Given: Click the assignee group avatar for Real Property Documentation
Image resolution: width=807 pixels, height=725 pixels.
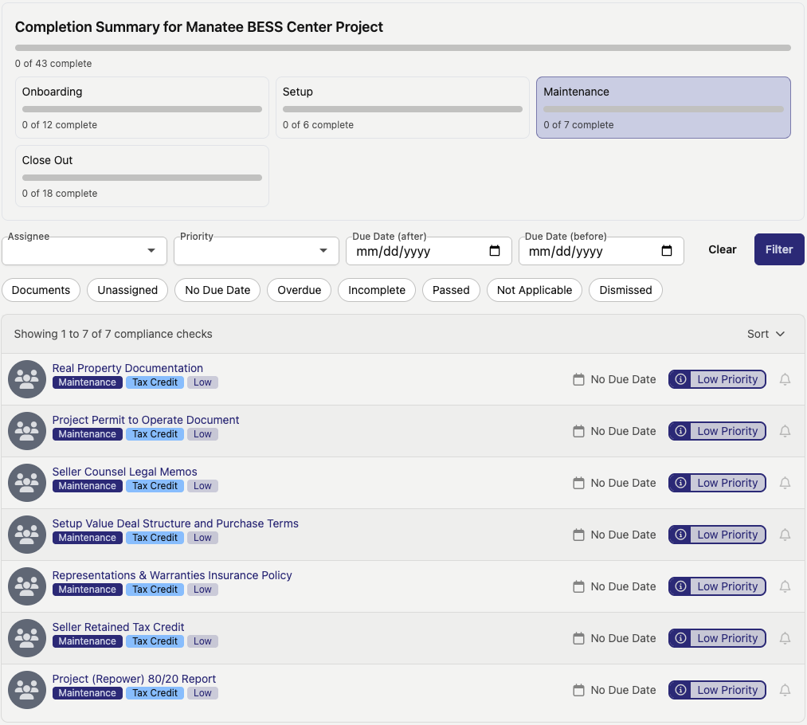Looking at the screenshot, I should [27, 379].
